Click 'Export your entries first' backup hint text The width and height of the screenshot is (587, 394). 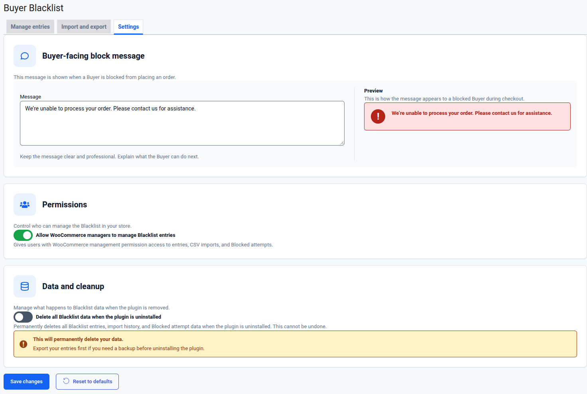click(119, 349)
